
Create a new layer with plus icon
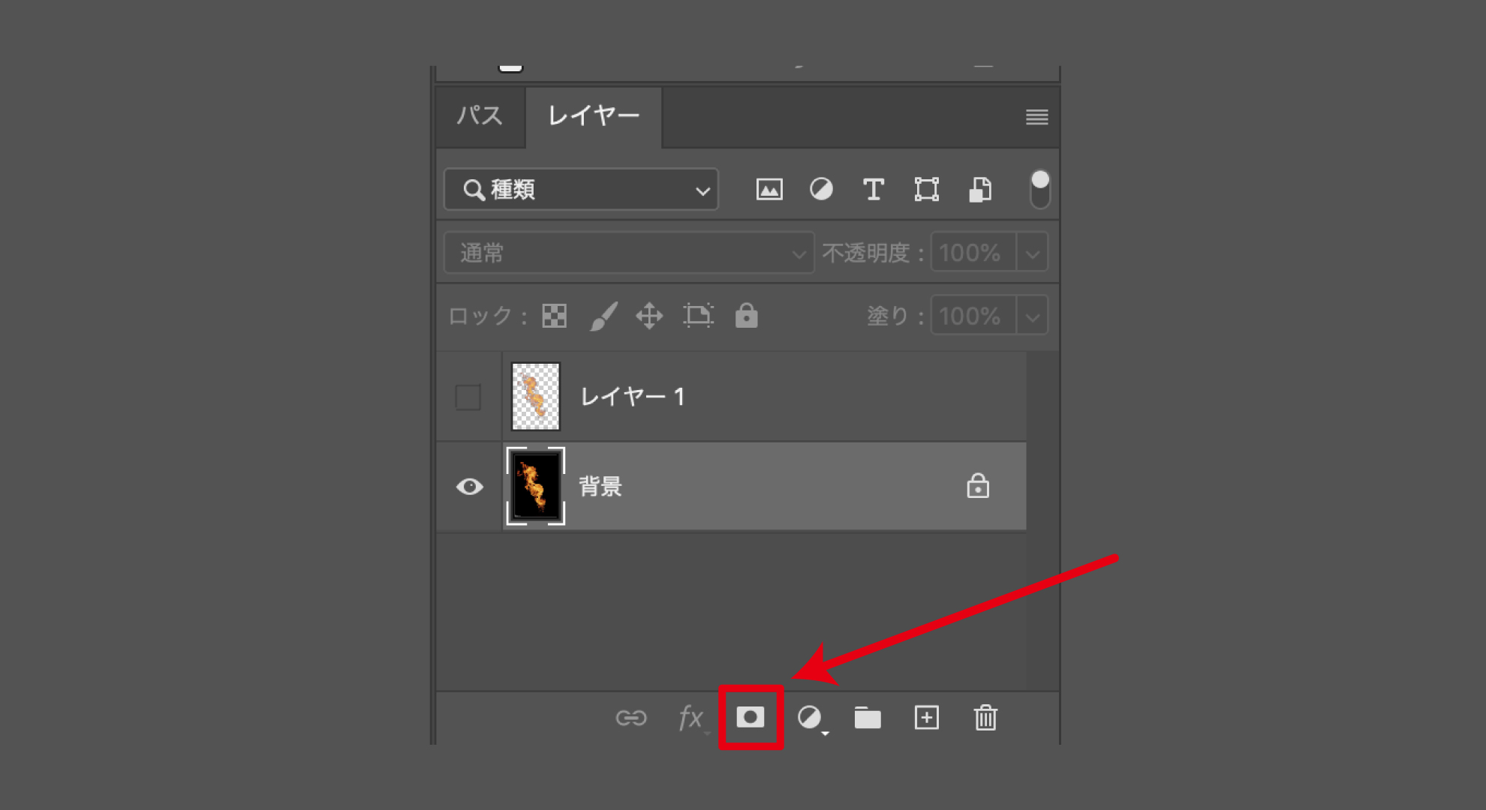pyautogui.click(x=926, y=718)
